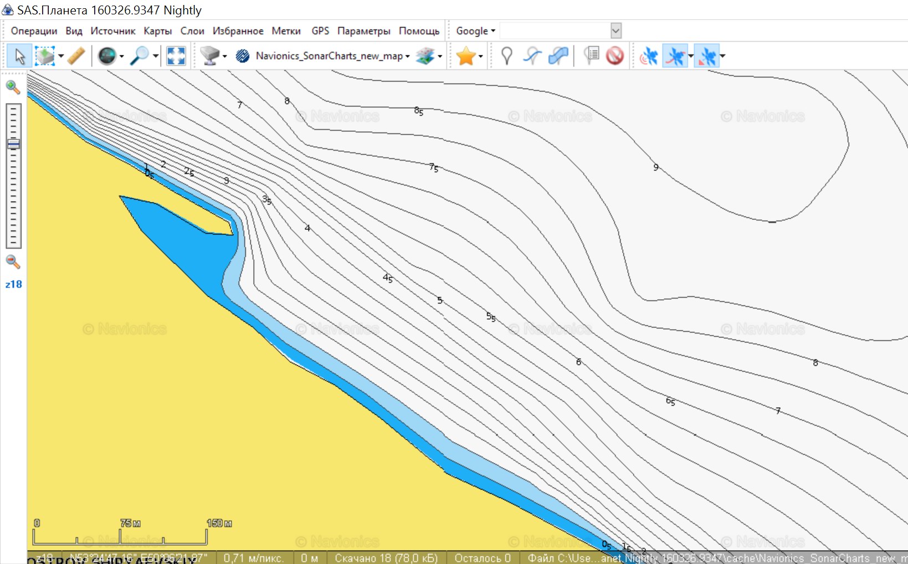Screen dimensions: 908x564
Task: Click the Слои menu item
Action: pos(192,31)
